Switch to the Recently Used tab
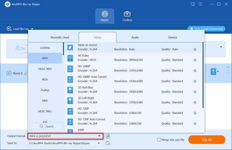232x150 pixels. pos(60,37)
